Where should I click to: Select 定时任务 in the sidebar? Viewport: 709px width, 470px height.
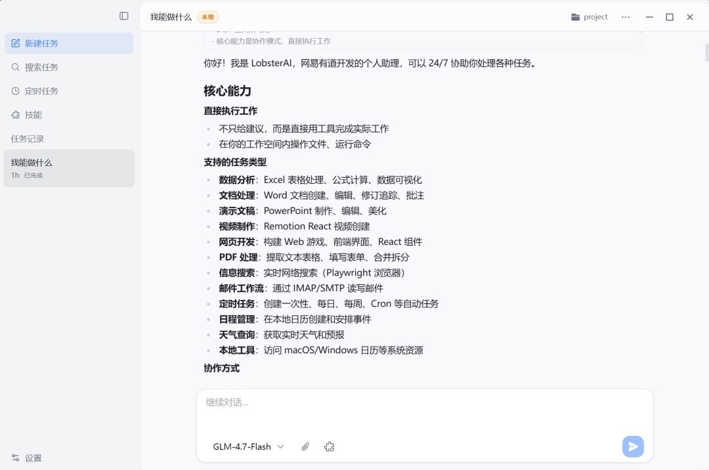69,91
